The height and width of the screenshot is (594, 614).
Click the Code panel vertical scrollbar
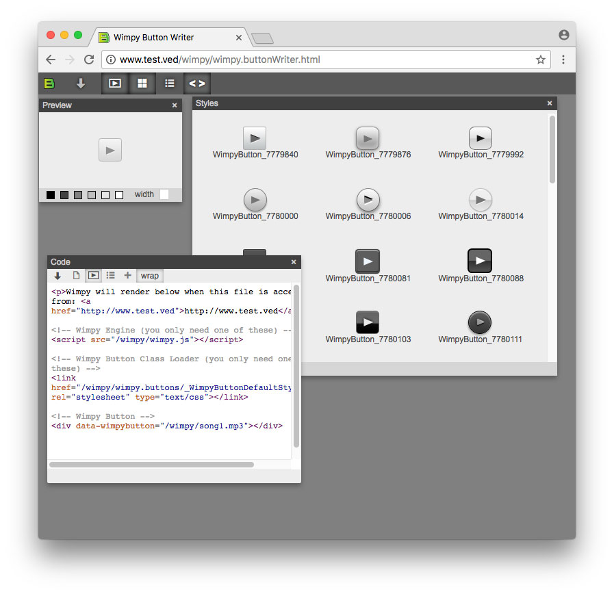pos(296,366)
